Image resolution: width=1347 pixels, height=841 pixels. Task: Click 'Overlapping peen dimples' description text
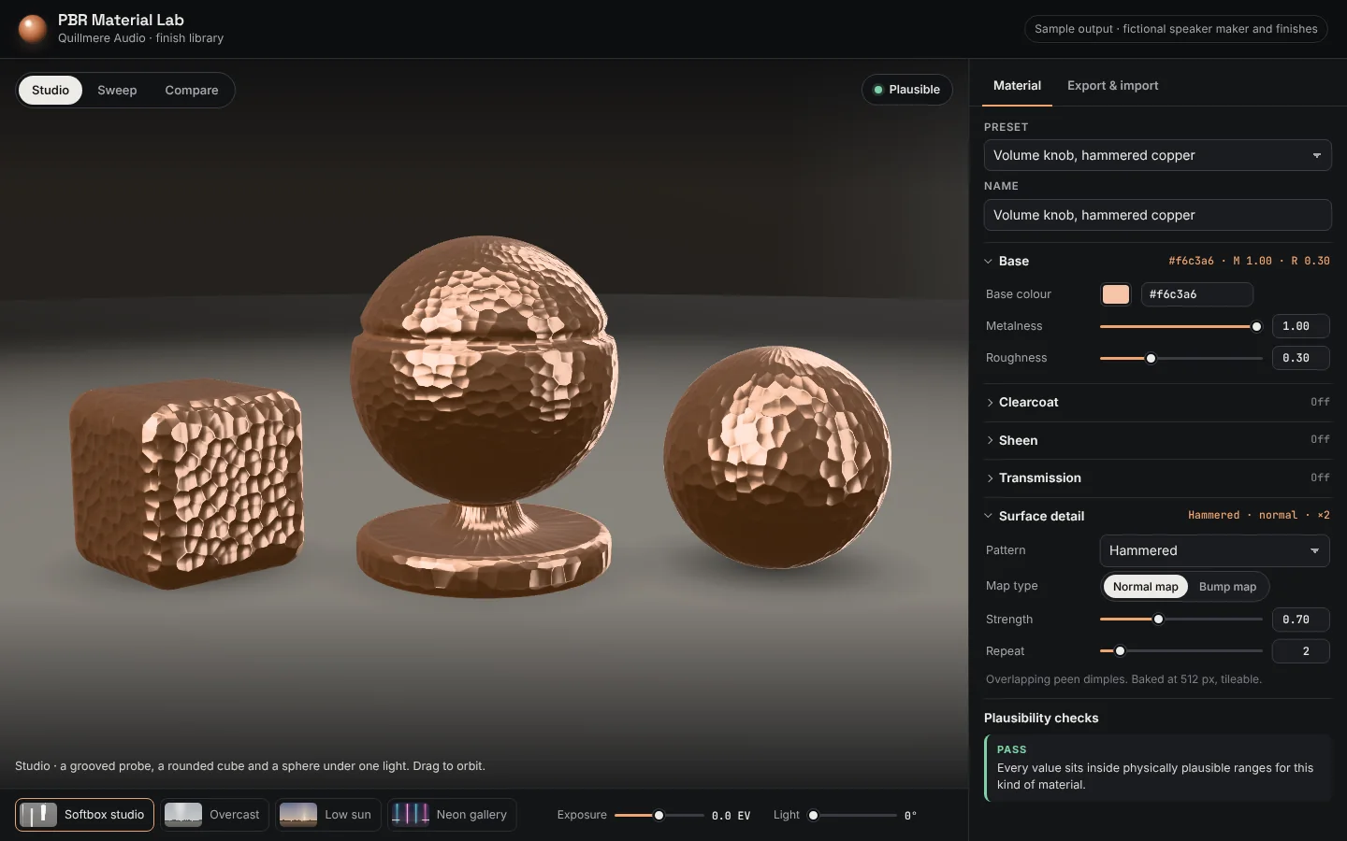[1123, 679]
